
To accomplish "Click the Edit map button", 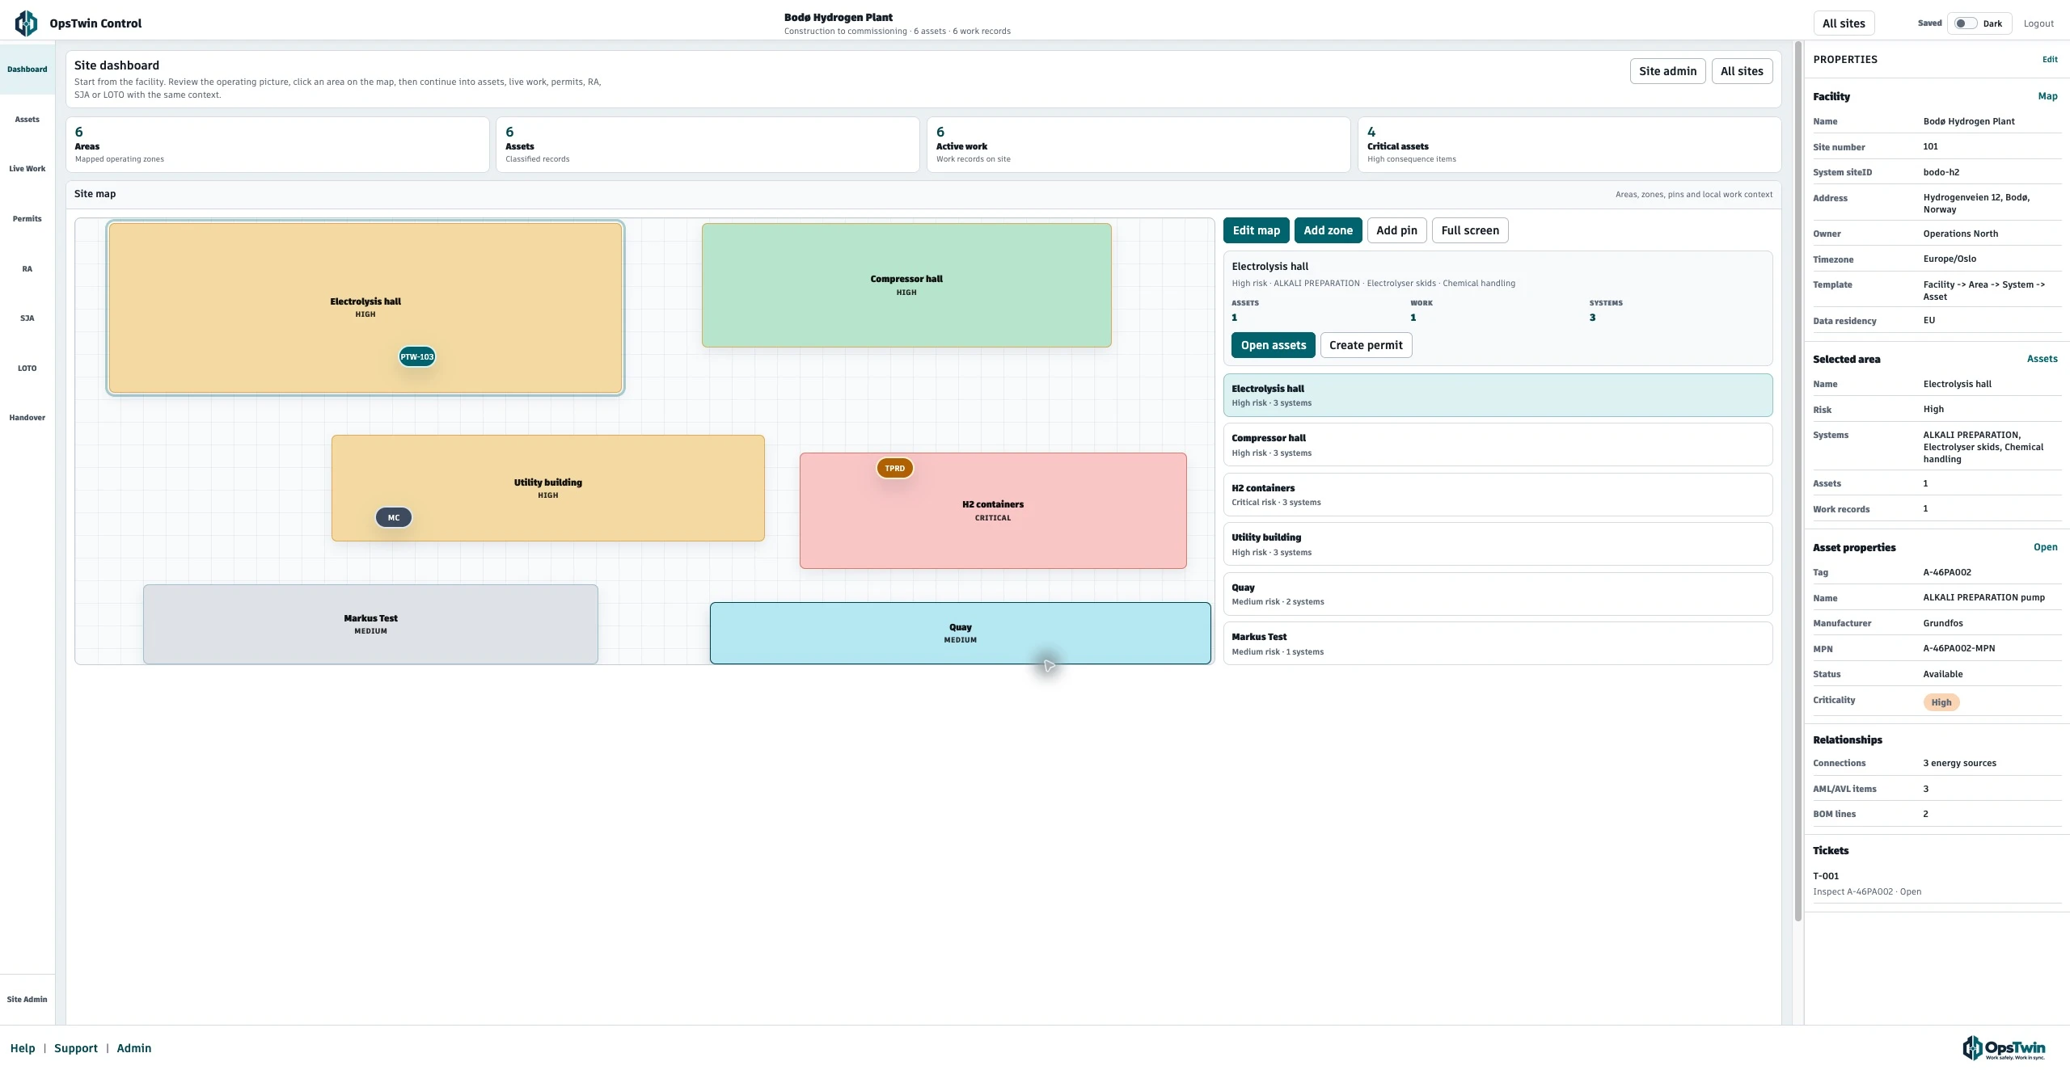I will coord(1257,230).
